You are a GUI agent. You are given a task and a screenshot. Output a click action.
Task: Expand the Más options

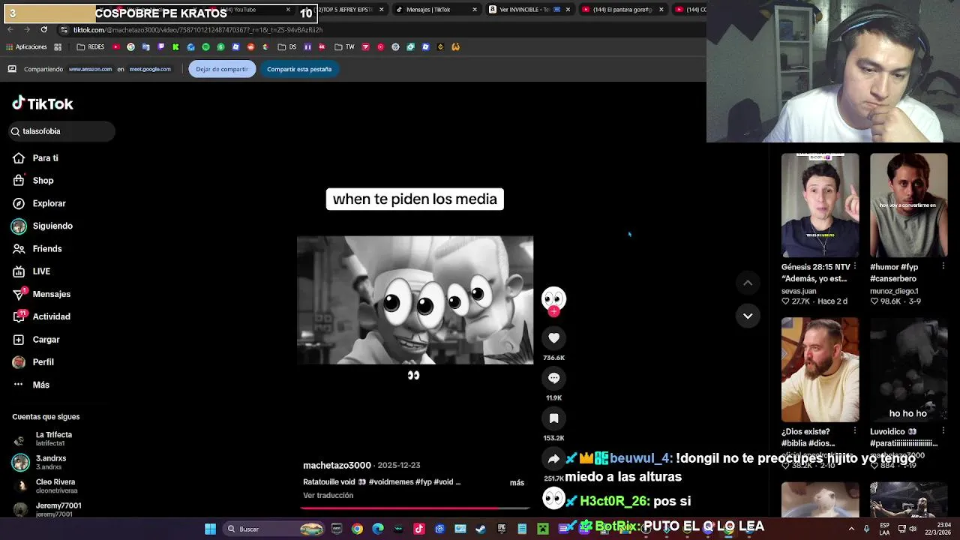coord(31,385)
